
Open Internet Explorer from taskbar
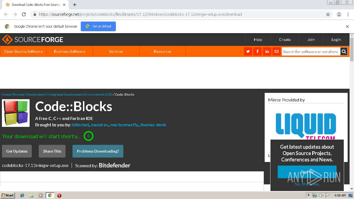(22, 195)
